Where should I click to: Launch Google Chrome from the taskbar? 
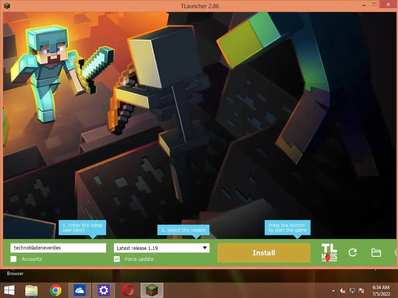[x=56, y=290]
